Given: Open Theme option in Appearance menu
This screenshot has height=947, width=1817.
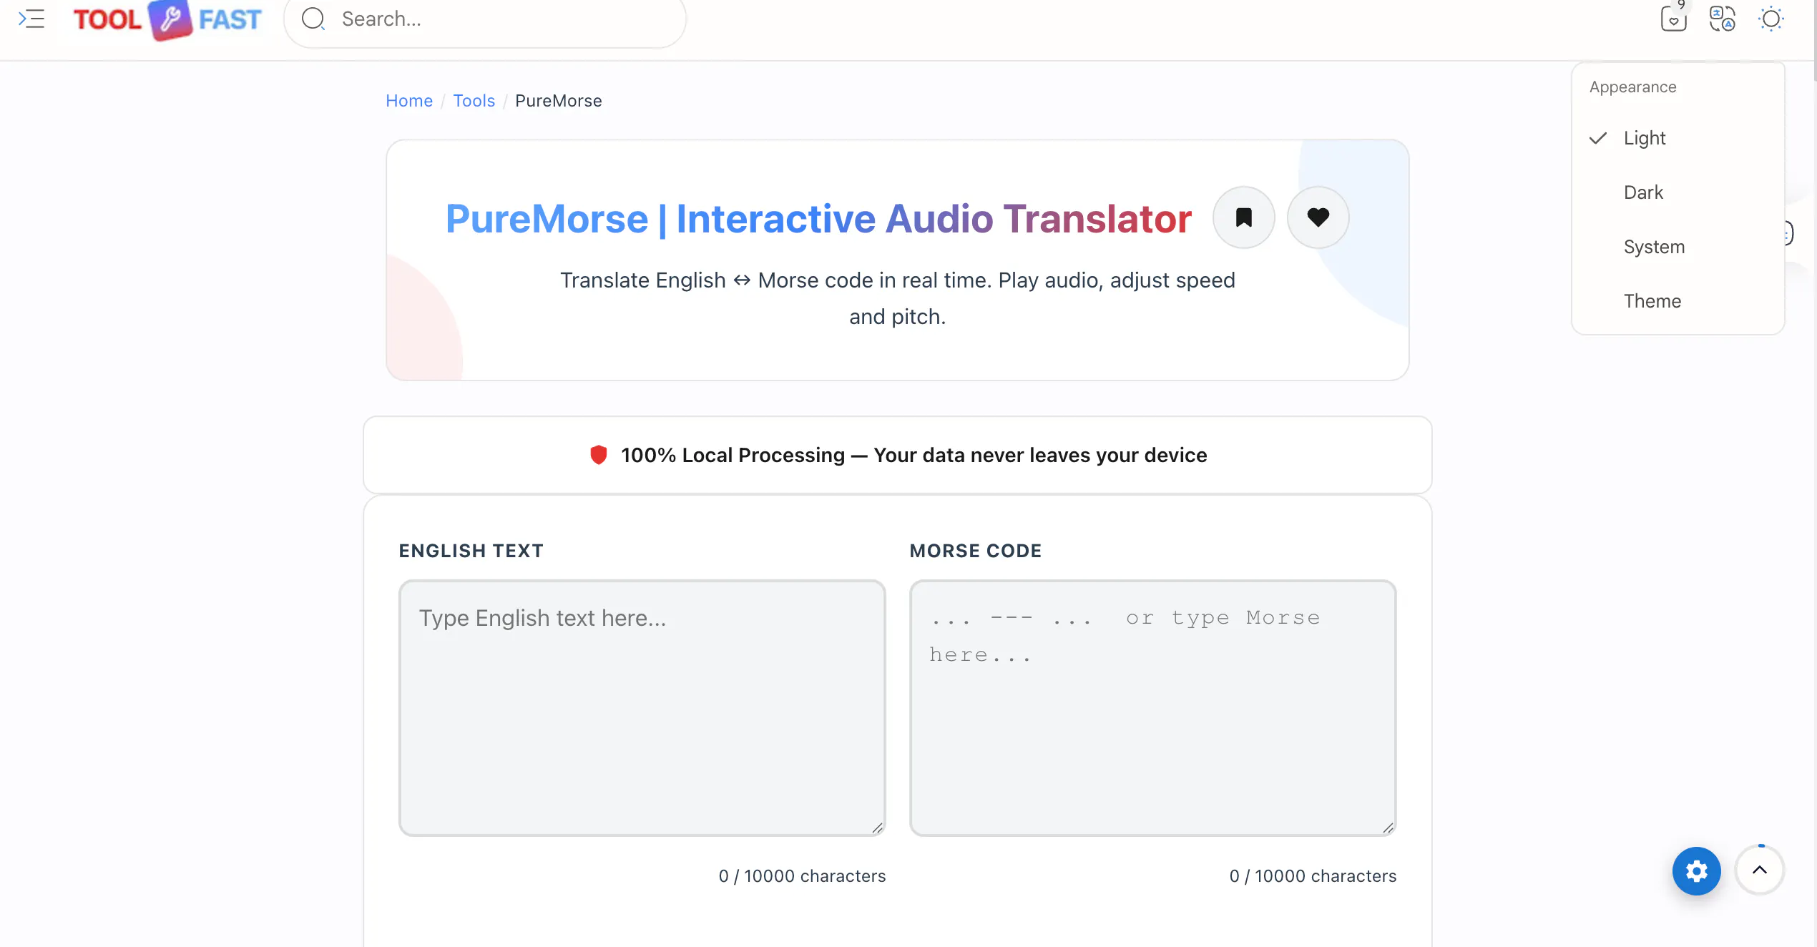Looking at the screenshot, I should click(1678, 301).
